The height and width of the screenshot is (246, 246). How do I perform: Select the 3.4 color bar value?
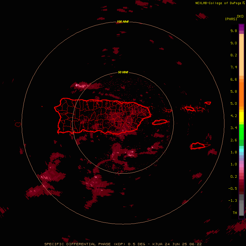234,128
